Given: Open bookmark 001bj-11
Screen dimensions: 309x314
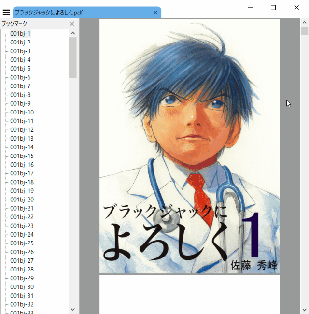Looking at the screenshot, I should click(22, 121).
